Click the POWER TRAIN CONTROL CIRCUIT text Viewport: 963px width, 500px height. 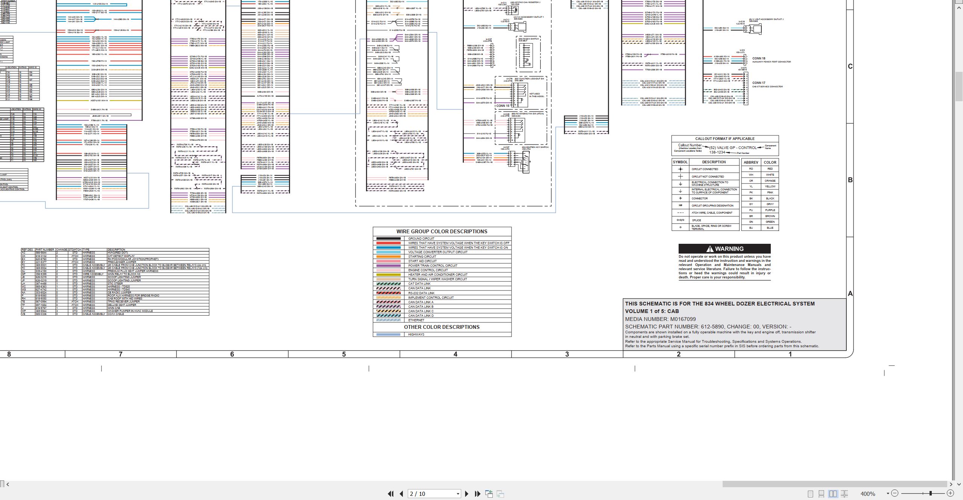tap(433, 266)
